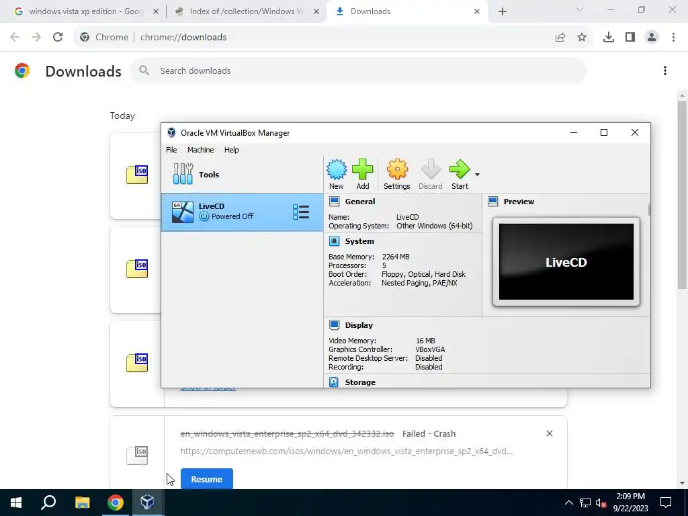Screen dimensions: 688x516
Task: Click the green Add VM icon
Action: [362, 174]
